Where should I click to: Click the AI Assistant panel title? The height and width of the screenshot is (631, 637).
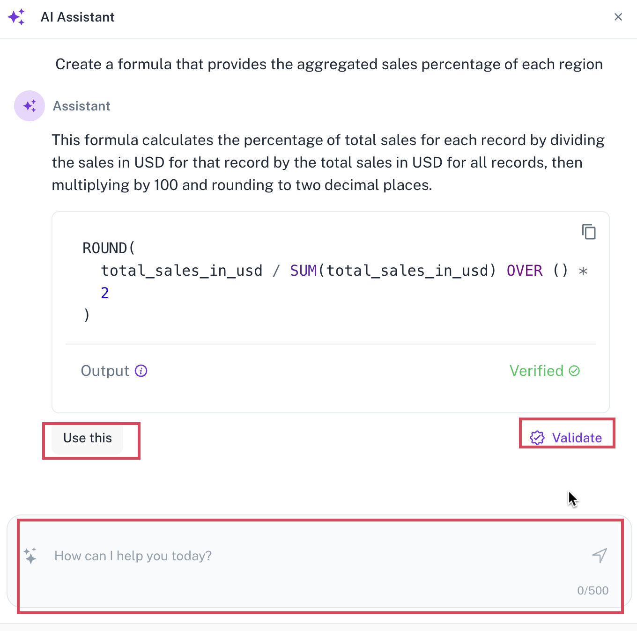click(78, 17)
